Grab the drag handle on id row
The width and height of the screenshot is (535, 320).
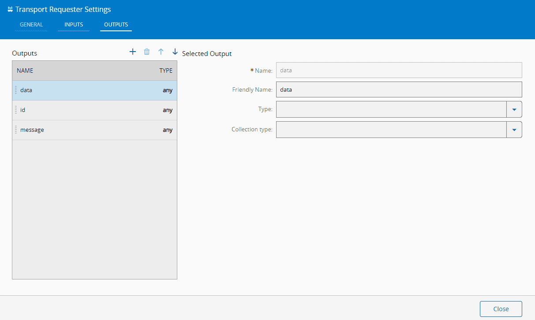point(16,110)
